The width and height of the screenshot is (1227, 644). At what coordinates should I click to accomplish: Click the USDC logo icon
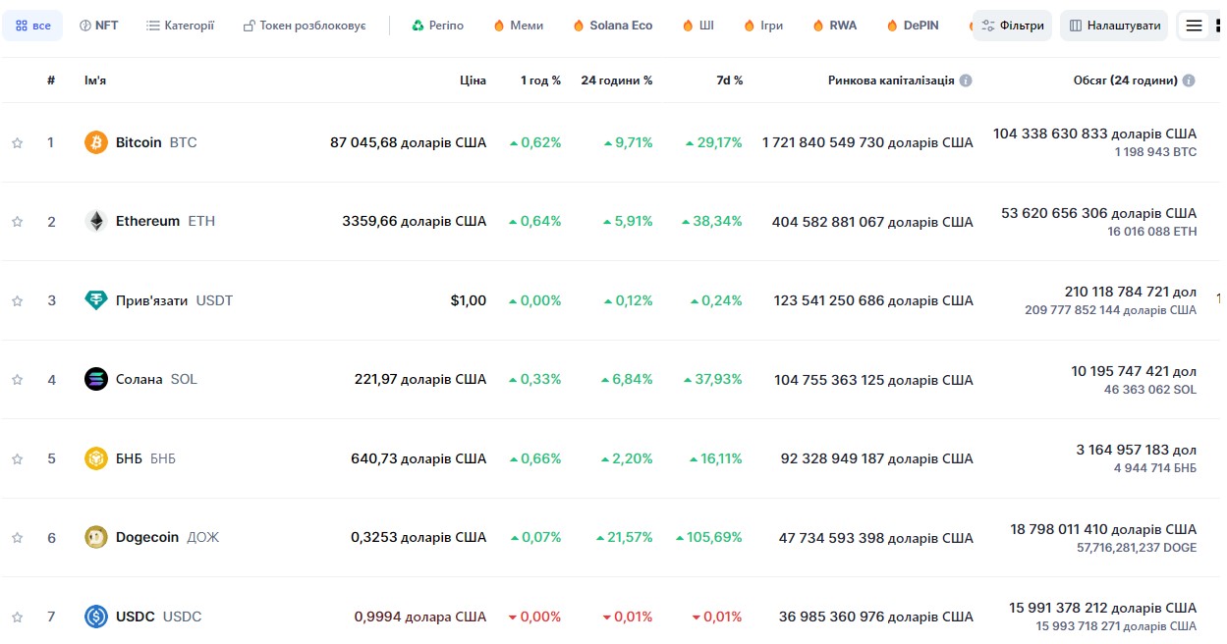point(95,617)
